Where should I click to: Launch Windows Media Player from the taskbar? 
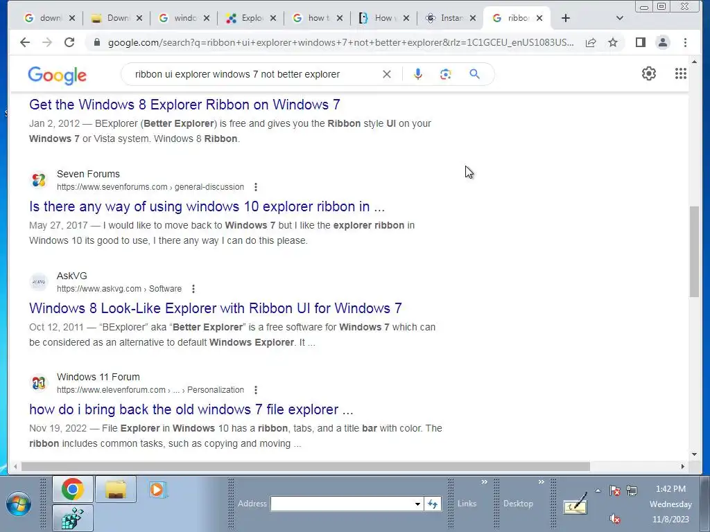[157, 490]
